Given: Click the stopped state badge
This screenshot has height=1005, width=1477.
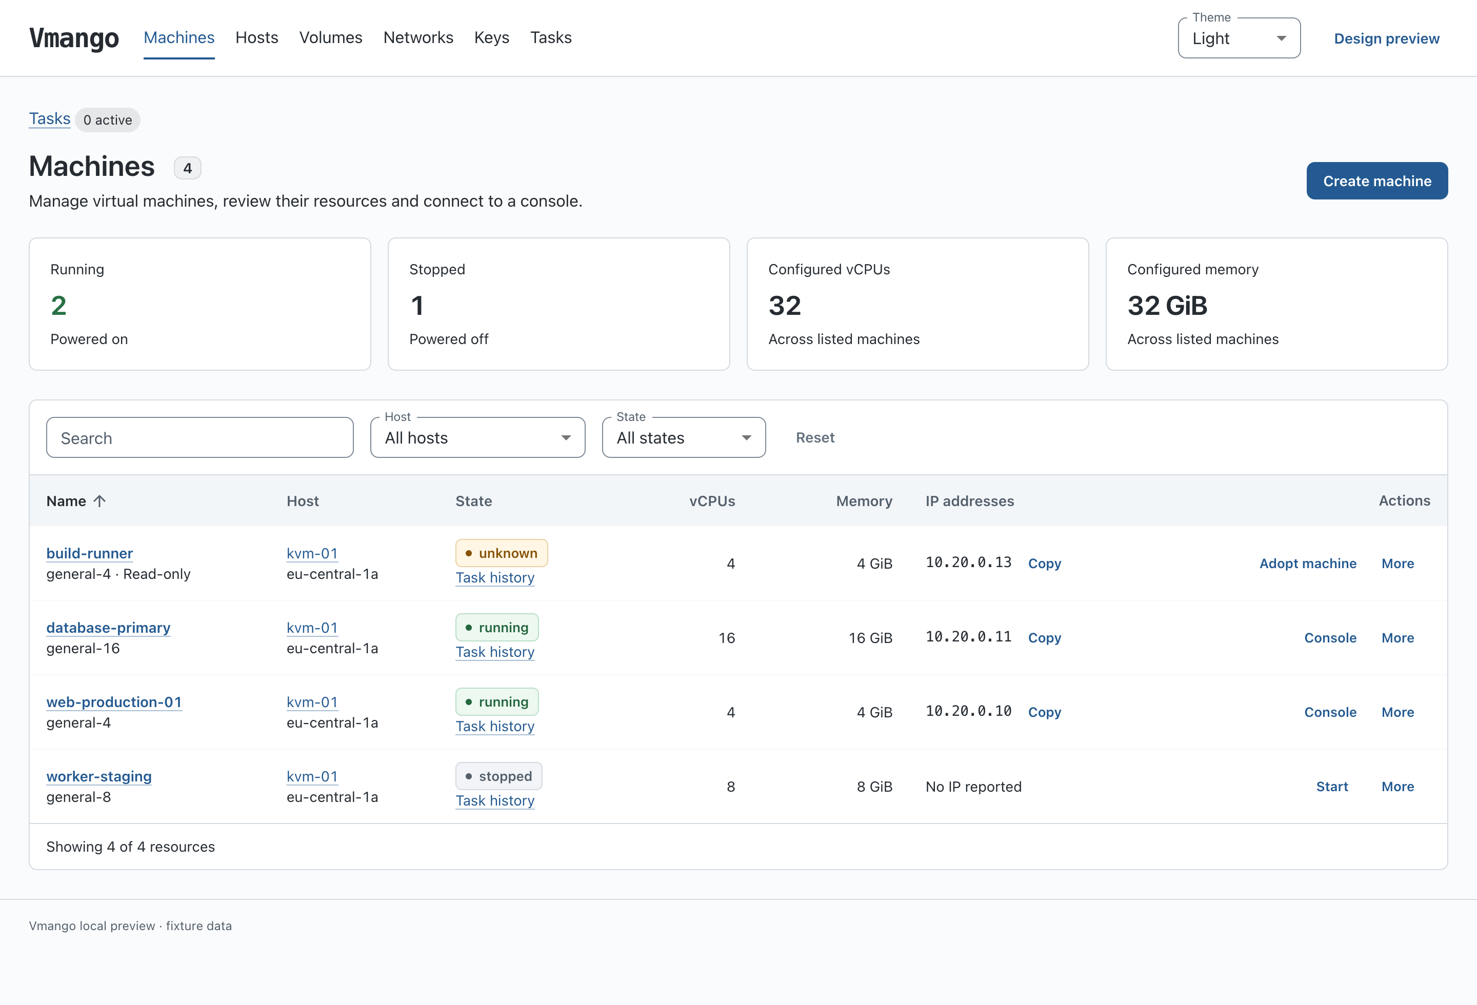Looking at the screenshot, I should (499, 776).
